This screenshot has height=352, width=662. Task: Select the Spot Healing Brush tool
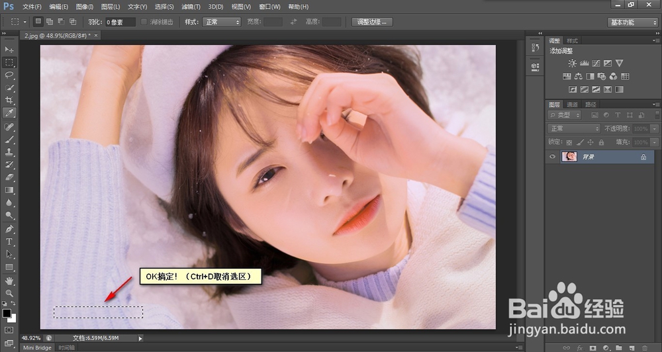(9, 126)
